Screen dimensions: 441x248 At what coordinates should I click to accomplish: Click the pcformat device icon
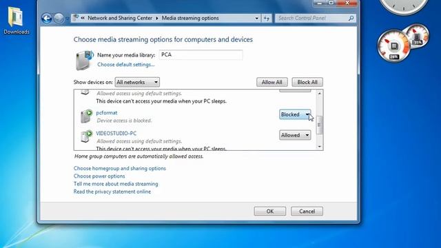pos(86,116)
